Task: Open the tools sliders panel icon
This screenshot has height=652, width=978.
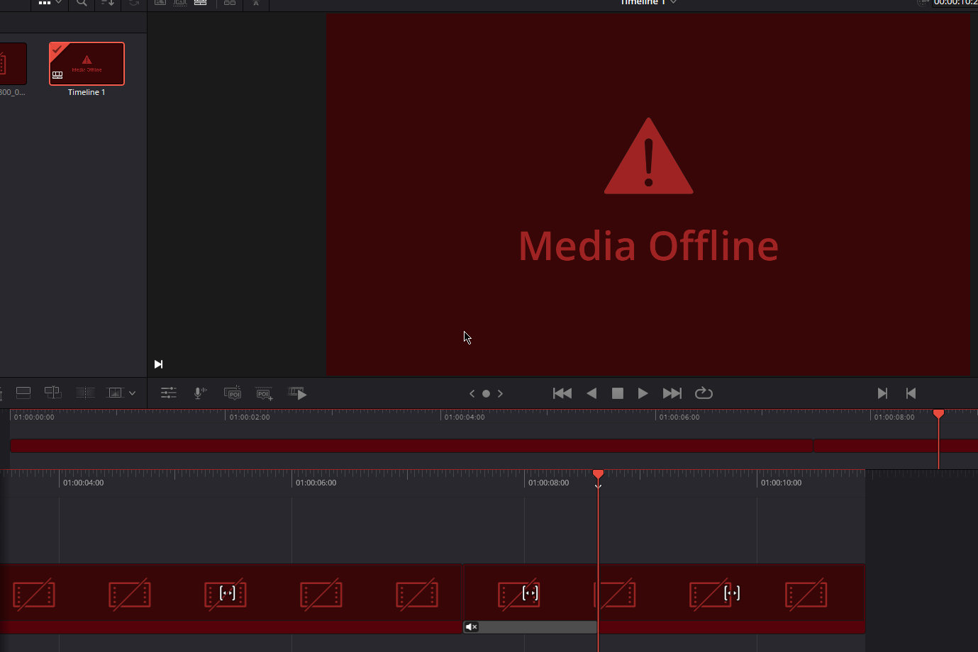Action: 168,393
